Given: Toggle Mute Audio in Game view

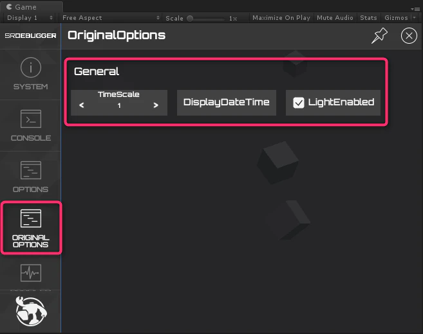Looking at the screenshot, I should pyautogui.click(x=335, y=18).
